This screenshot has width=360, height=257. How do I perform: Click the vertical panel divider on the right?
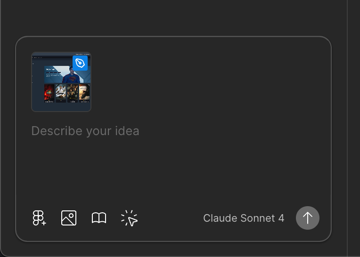click(347, 128)
